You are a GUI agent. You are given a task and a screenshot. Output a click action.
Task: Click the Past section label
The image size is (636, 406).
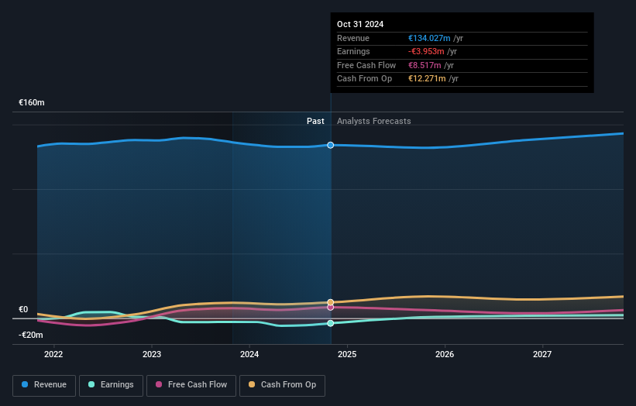click(315, 122)
